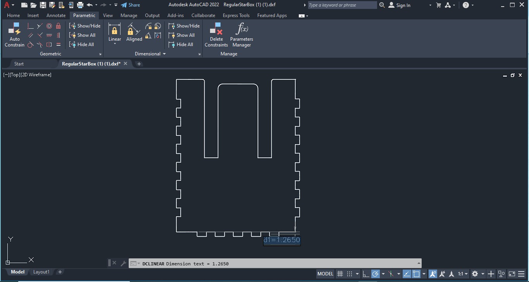Click the search magnifier icon

(x=382, y=5)
